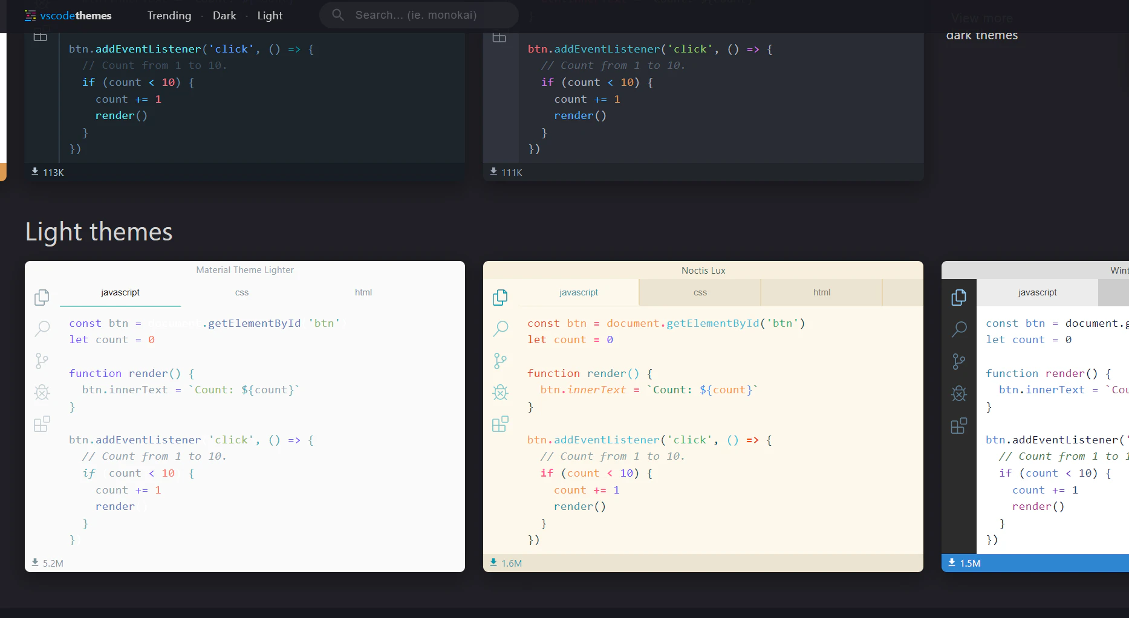Click Material Theme Lighter search icon
Image resolution: width=1129 pixels, height=618 pixels.
[x=42, y=329]
